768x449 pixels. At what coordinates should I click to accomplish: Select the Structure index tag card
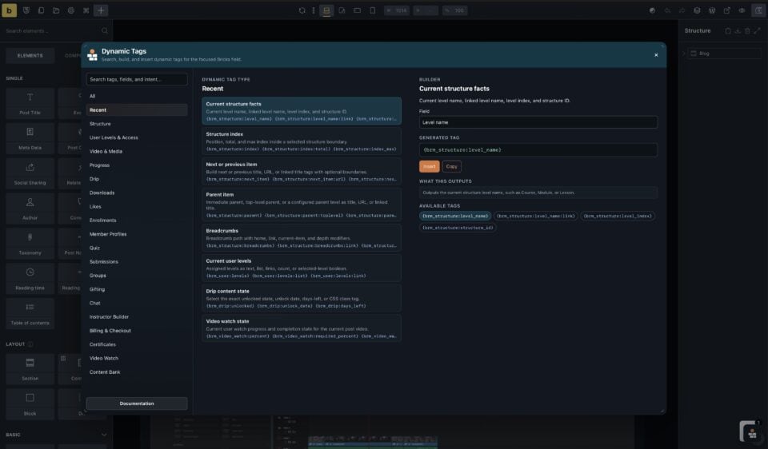pyautogui.click(x=302, y=141)
